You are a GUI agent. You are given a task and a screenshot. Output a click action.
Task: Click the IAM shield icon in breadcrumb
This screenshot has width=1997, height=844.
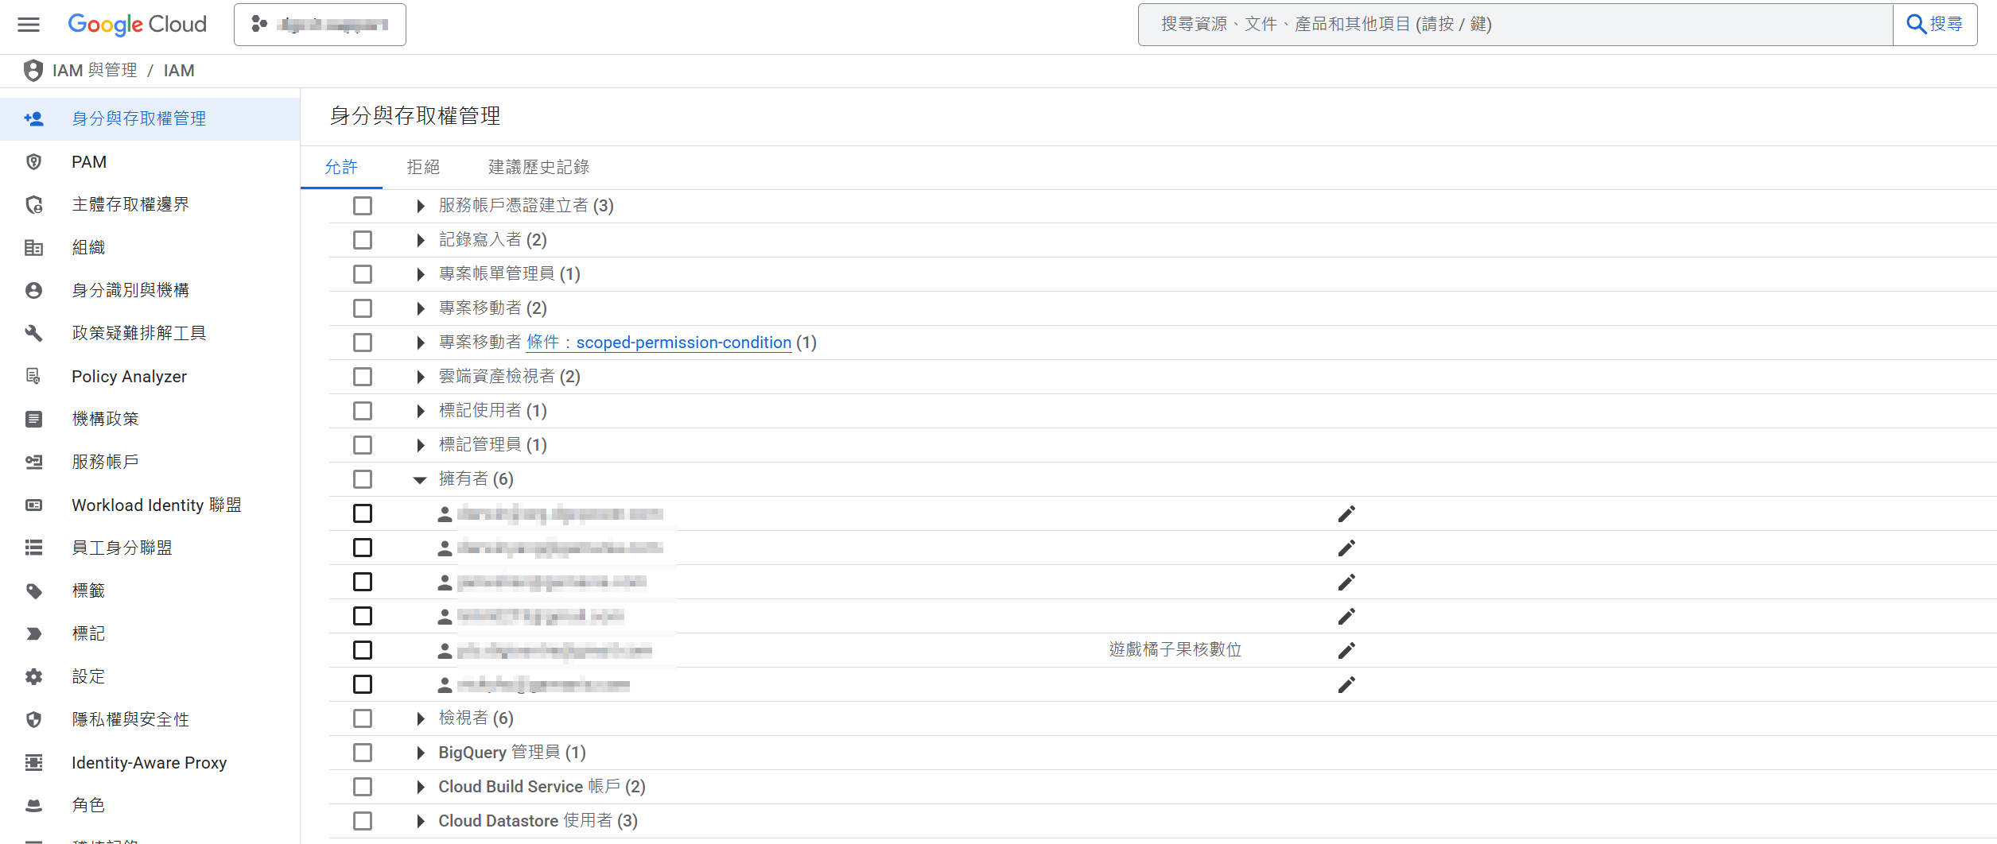pos(33,71)
